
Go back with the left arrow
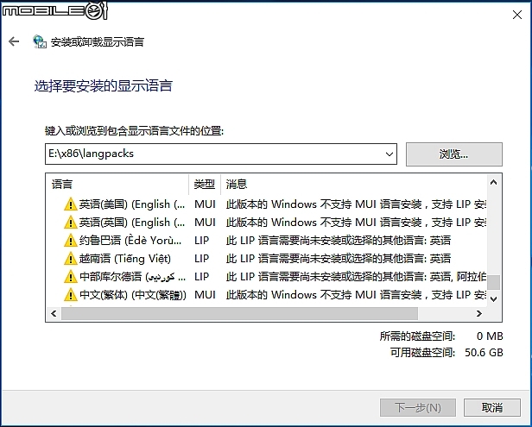coord(14,41)
